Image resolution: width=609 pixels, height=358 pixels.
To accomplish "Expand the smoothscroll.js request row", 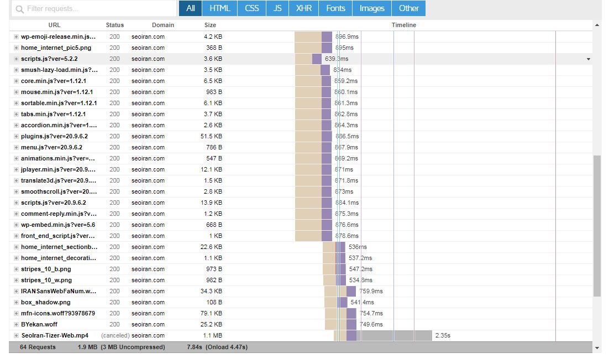I will pos(17,192).
